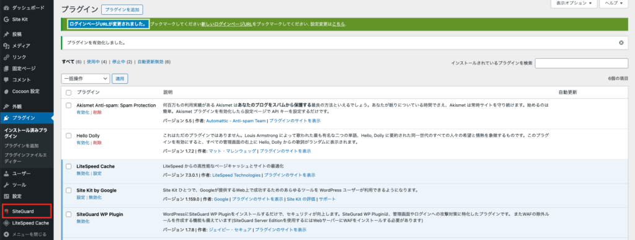
Task: Open the SiteGuard shield icon
Action: 6,211
